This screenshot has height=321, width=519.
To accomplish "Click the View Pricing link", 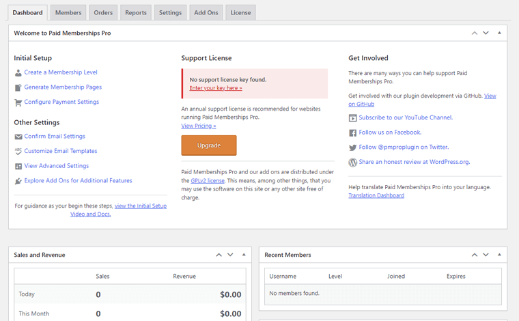I will (x=199, y=126).
